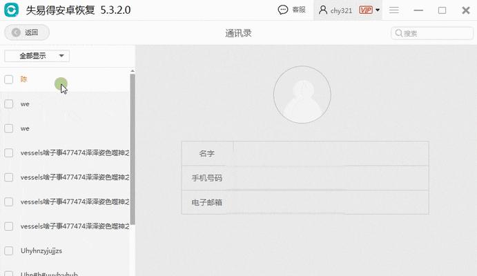Open the hamburger main menu

[394, 10]
